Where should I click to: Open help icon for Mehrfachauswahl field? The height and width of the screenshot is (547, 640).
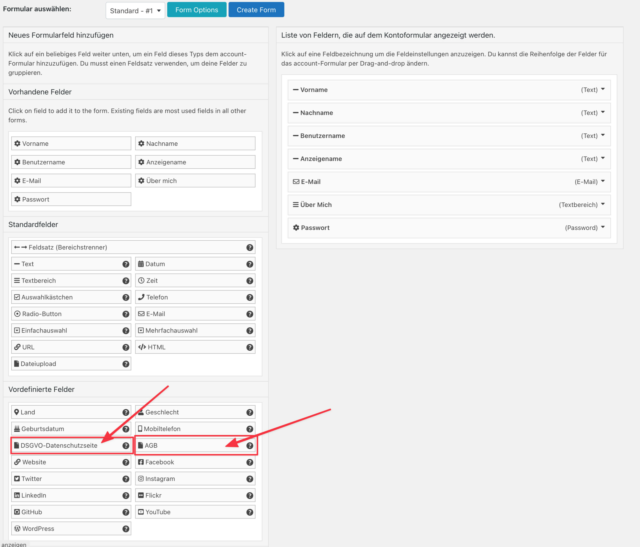250,331
